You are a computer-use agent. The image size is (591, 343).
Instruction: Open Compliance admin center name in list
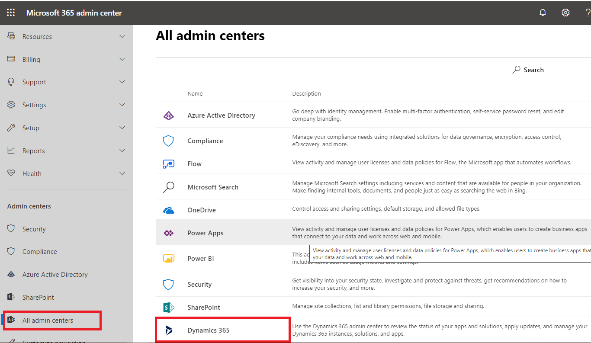pyautogui.click(x=205, y=141)
